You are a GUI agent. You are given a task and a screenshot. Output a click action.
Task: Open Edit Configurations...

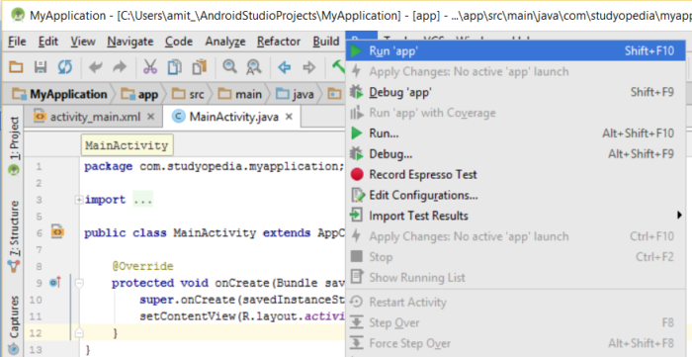pos(515,195)
